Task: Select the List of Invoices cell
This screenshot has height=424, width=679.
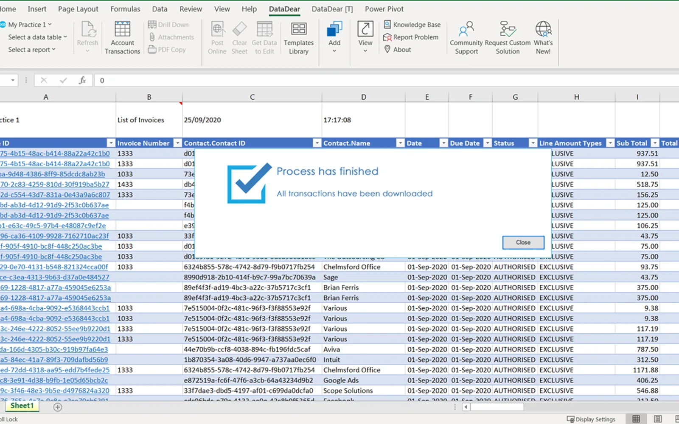Action: [x=149, y=120]
